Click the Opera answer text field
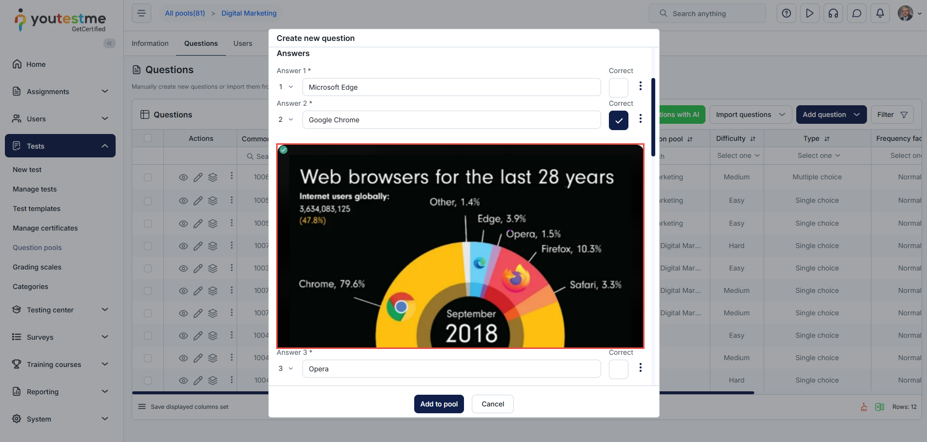The width and height of the screenshot is (927, 442). [451, 369]
